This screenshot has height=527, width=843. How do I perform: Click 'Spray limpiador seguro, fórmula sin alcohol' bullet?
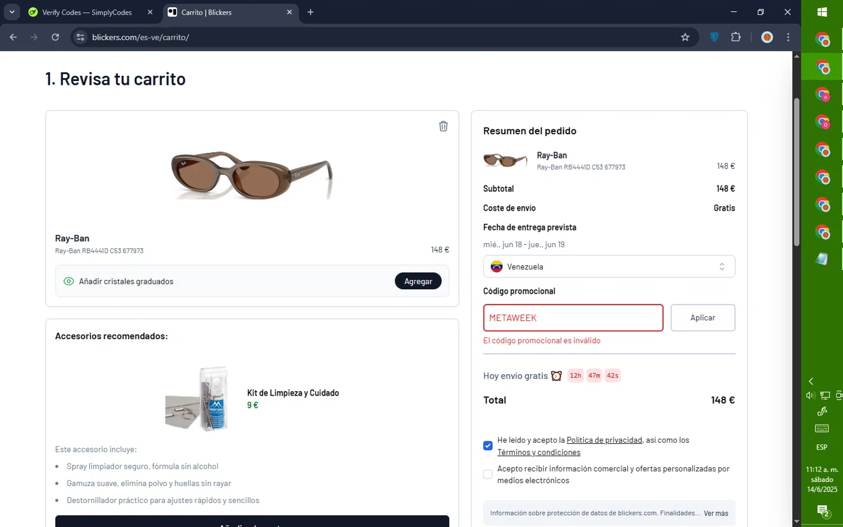[142, 467]
